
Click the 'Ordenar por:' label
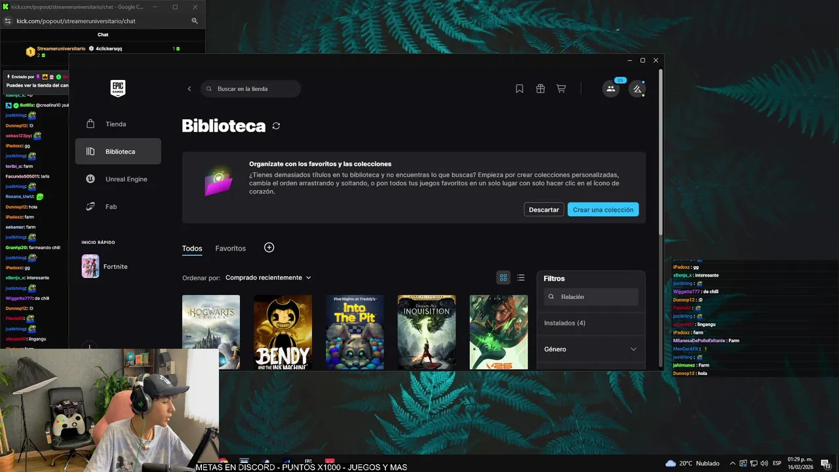coord(201,278)
